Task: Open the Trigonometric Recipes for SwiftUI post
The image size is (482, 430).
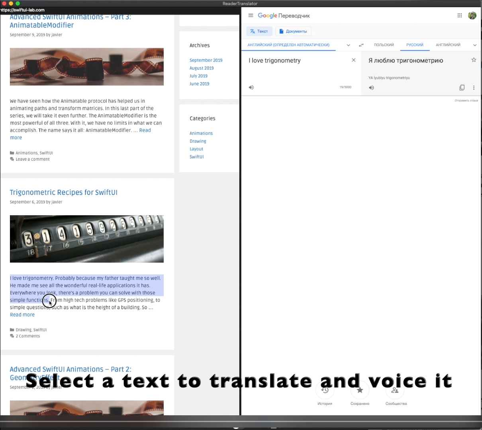Action: (x=64, y=193)
